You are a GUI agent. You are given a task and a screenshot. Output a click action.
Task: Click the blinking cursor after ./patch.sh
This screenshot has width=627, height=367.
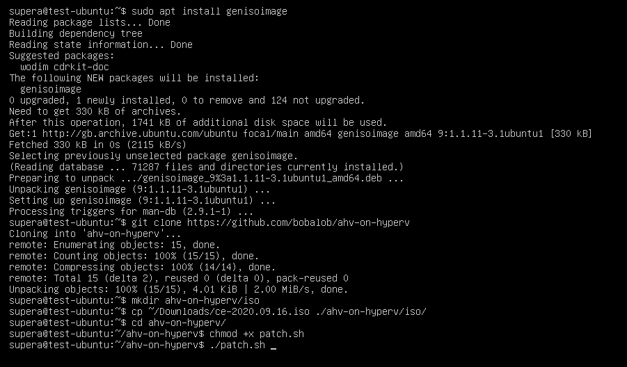(x=274, y=345)
